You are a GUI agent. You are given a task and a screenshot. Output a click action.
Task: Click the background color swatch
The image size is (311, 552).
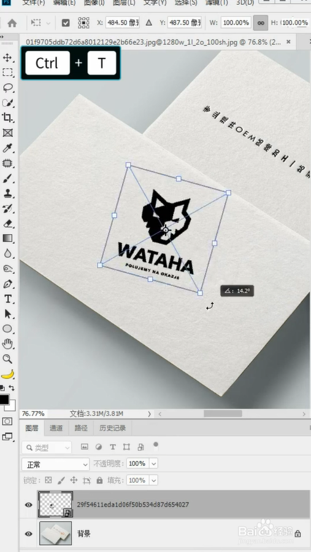point(12,408)
